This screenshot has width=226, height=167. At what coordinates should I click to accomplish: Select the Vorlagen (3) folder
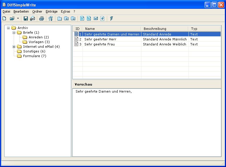pos(39,42)
